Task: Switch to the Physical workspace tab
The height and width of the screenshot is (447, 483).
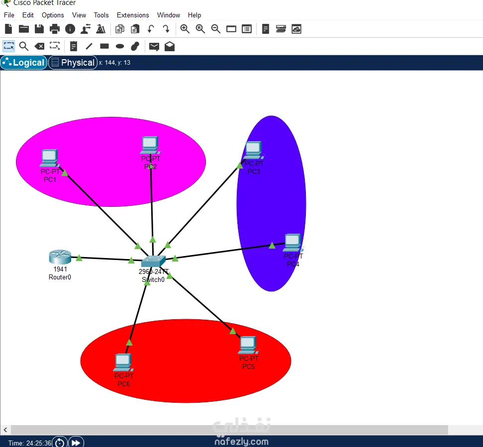Action: [x=73, y=63]
